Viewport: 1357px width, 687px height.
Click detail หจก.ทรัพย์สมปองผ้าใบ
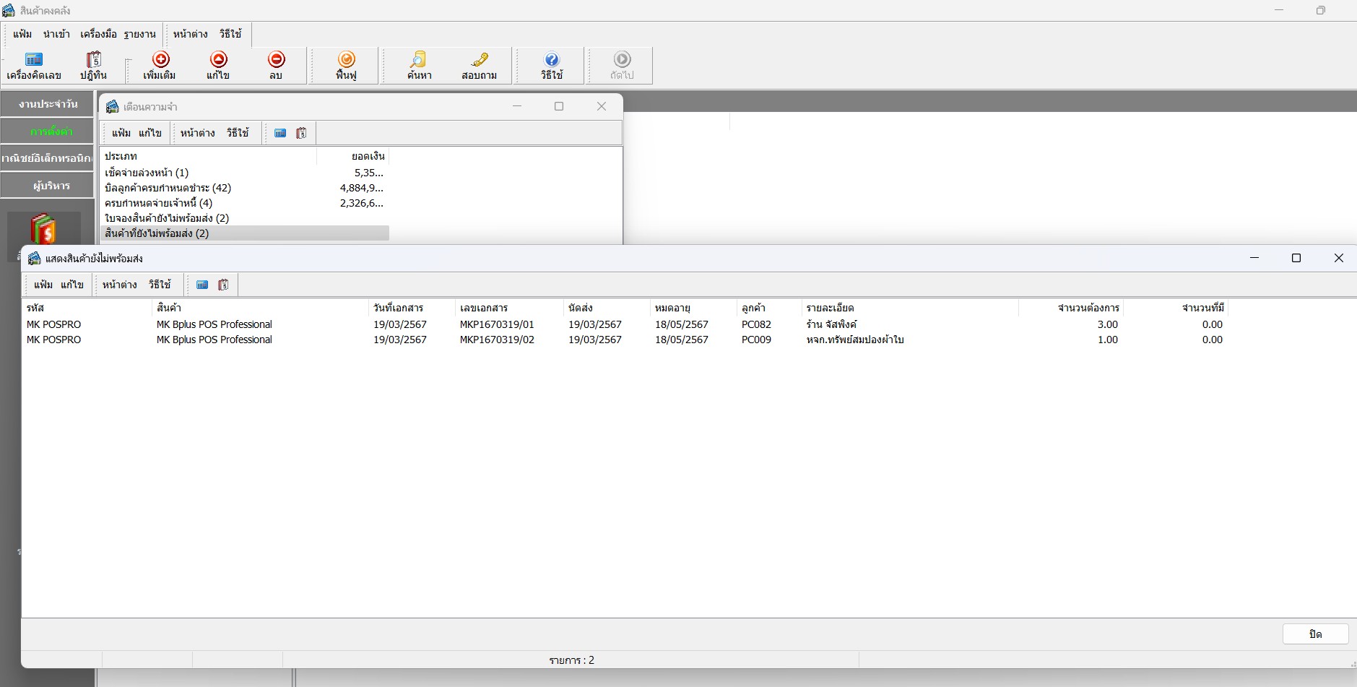pos(855,340)
